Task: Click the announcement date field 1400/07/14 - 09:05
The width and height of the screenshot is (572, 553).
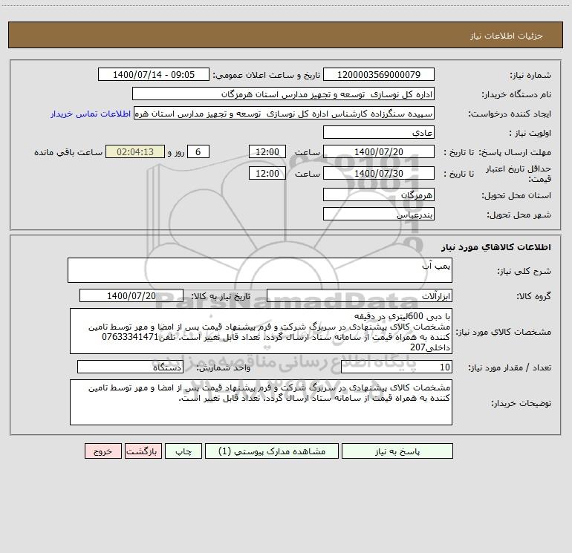Action: click(154, 74)
